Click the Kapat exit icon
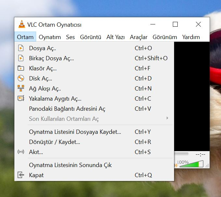The image size is (221, 197). (21, 175)
